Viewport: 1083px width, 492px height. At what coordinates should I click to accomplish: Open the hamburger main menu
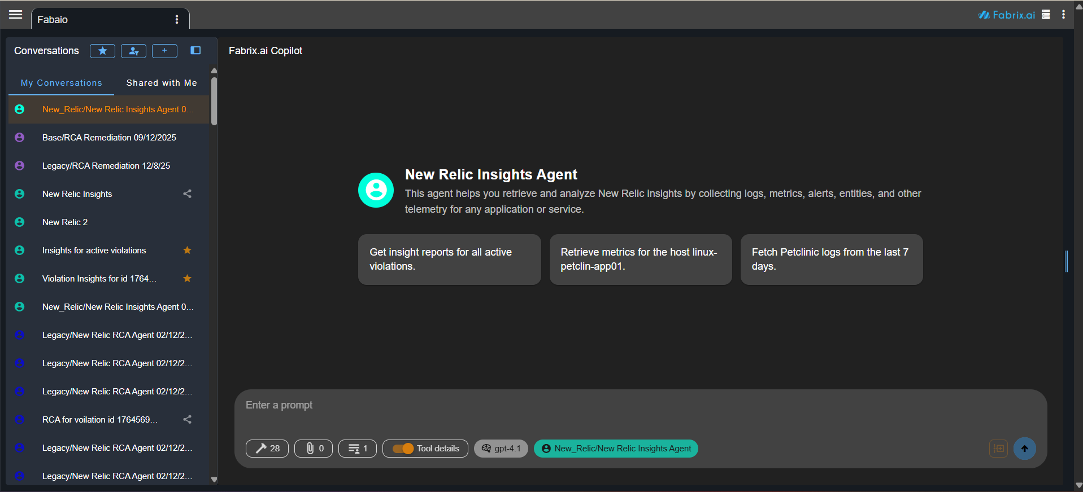tap(16, 15)
